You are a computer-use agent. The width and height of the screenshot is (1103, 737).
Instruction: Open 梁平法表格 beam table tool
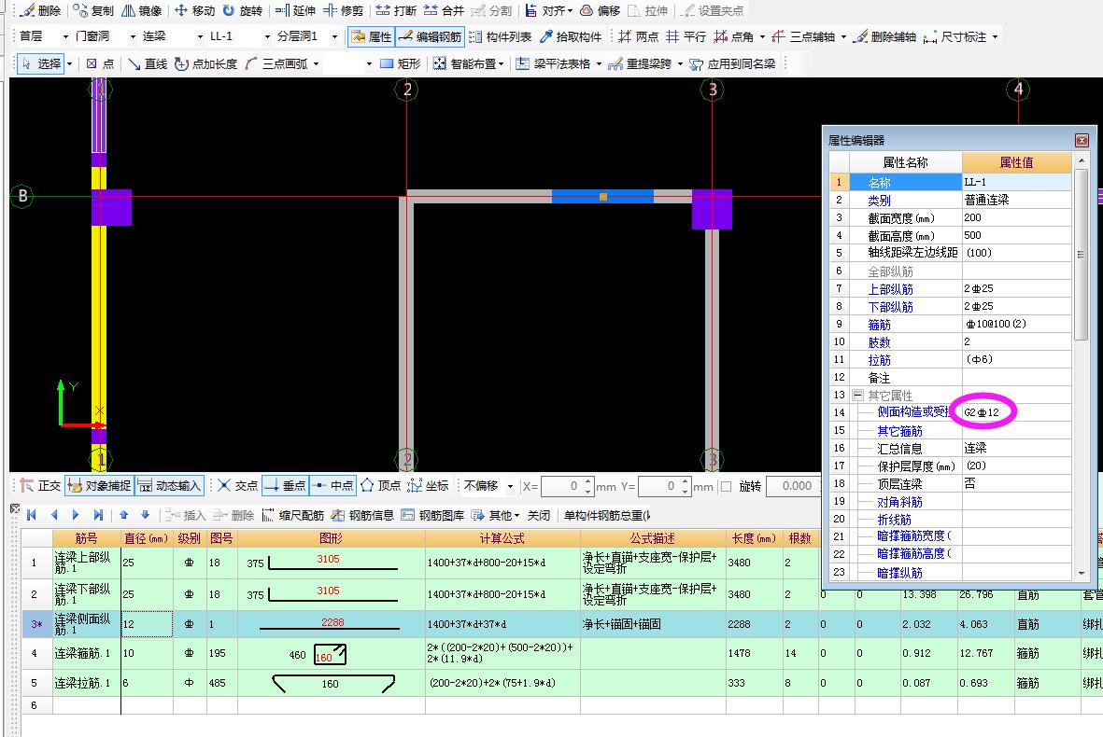click(559, 64)
